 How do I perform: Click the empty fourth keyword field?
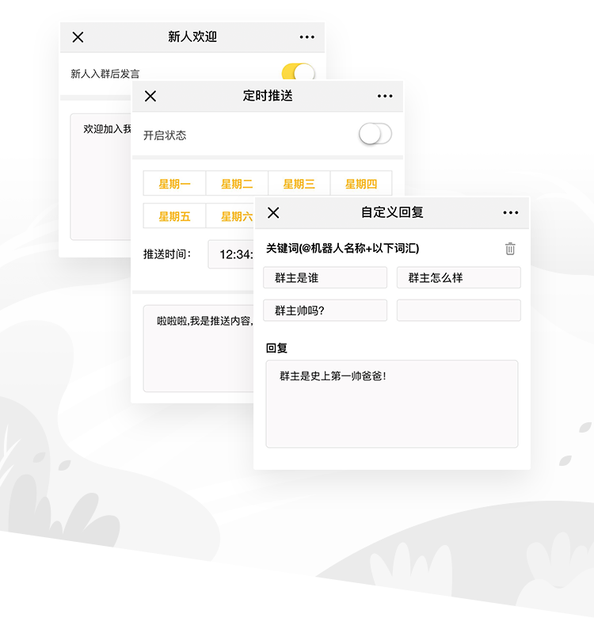pyautogui.click(x=459, y=311)
